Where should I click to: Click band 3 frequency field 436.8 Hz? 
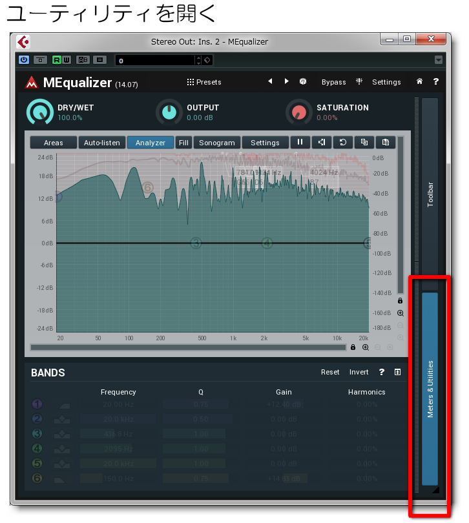(118, 434)
